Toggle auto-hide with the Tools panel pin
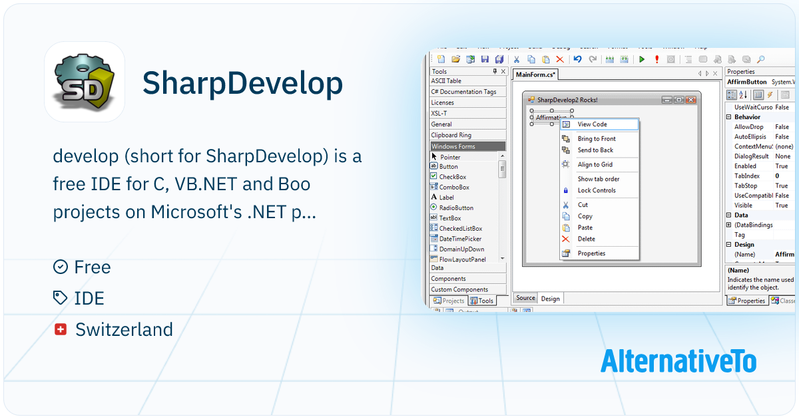 coord(494,72)
